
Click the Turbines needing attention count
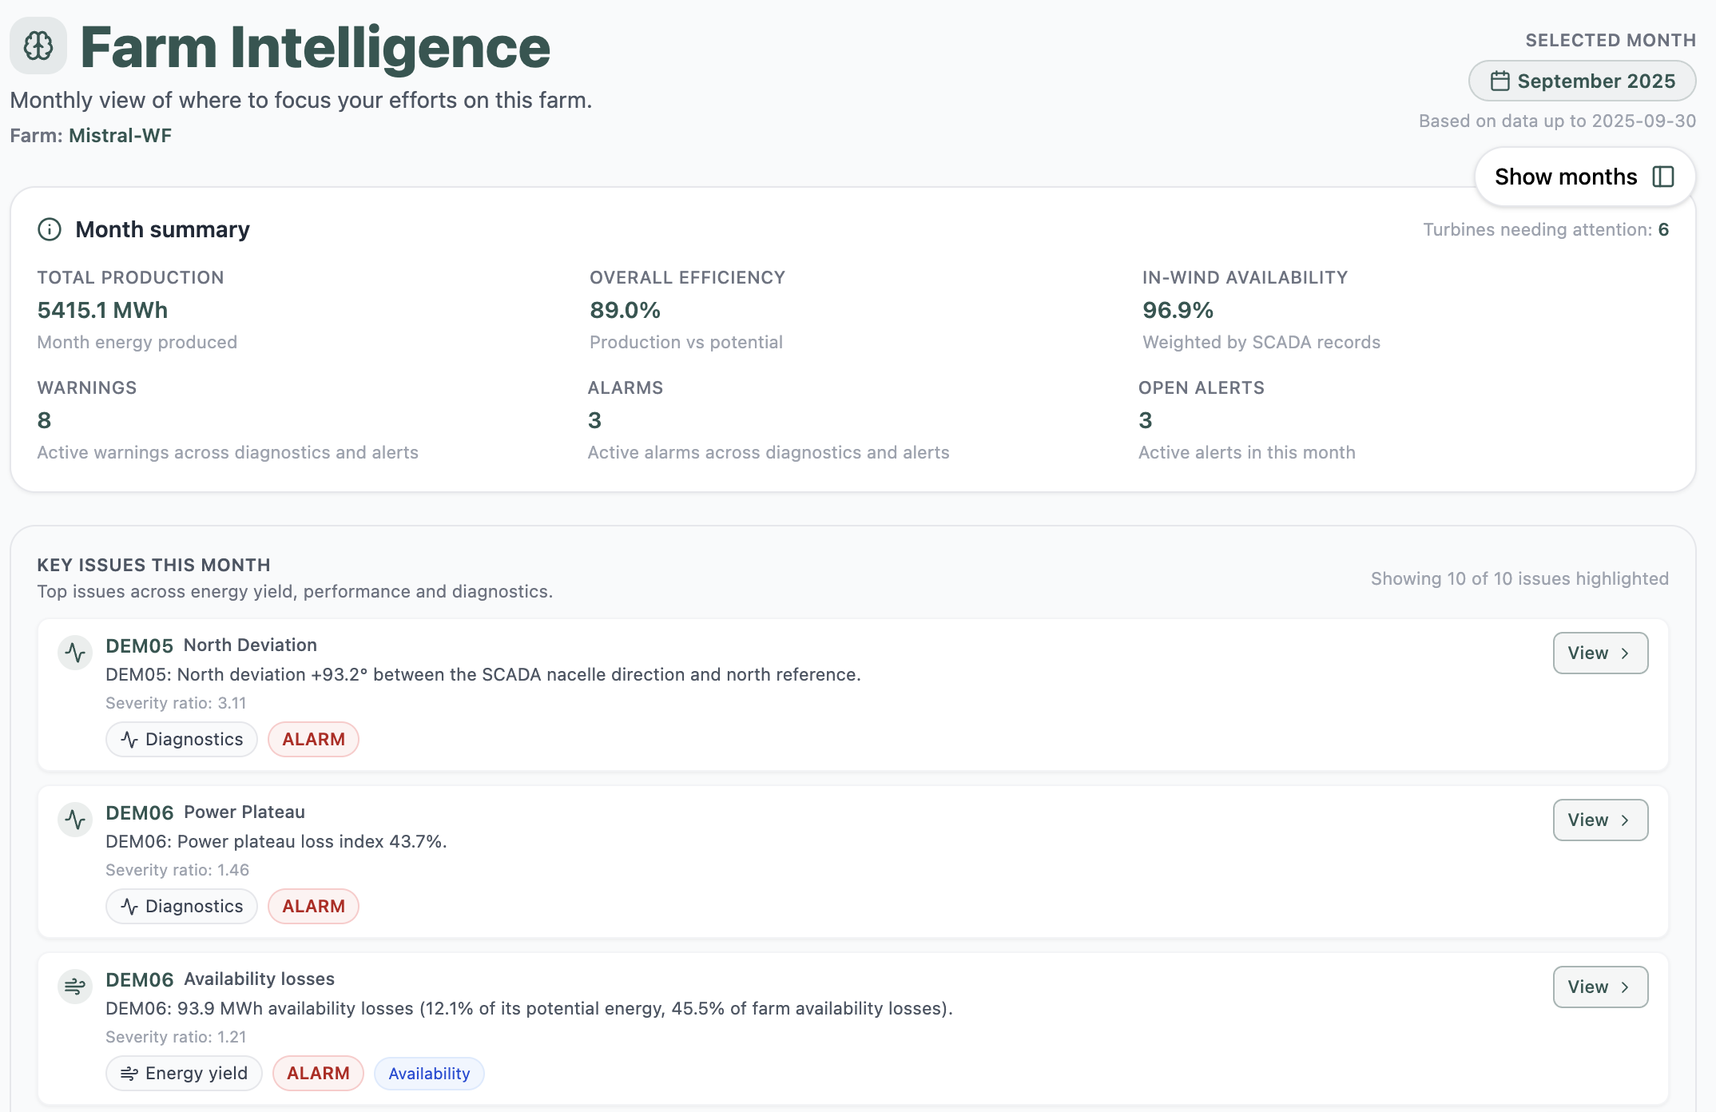pos(1663,230)
